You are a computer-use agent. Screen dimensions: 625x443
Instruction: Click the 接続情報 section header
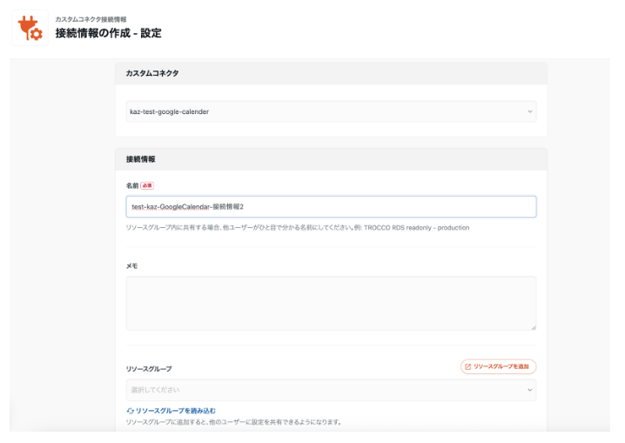pyautogui.click(x=141, y=159)
